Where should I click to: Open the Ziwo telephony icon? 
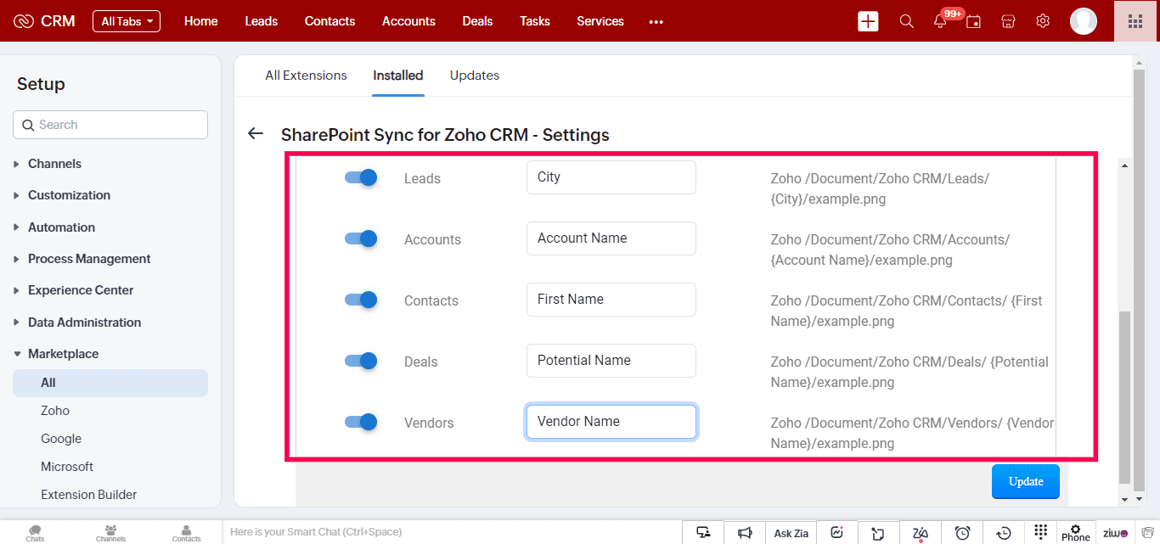pyautogui.click(x=1115, y=533)
